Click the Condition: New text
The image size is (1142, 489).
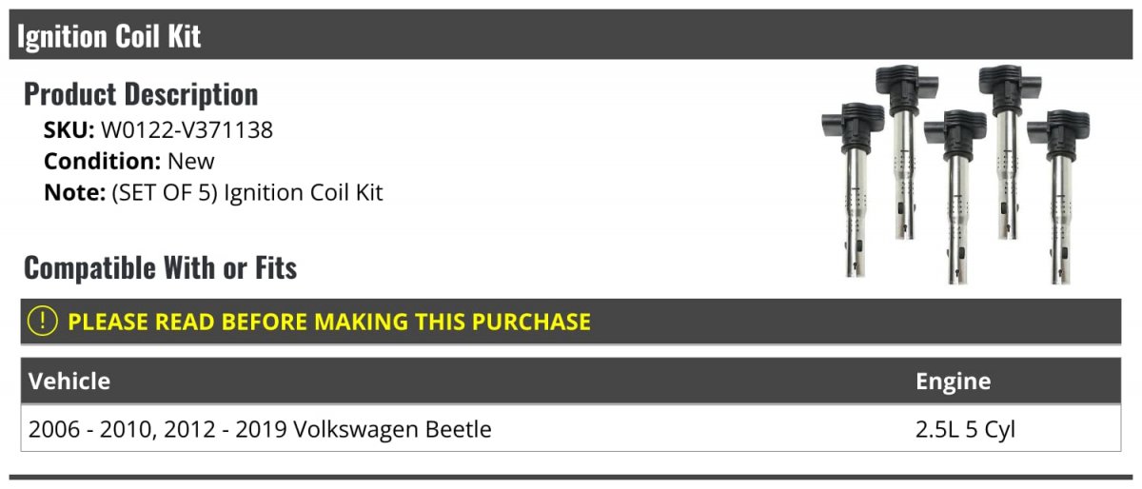point(129,161)
